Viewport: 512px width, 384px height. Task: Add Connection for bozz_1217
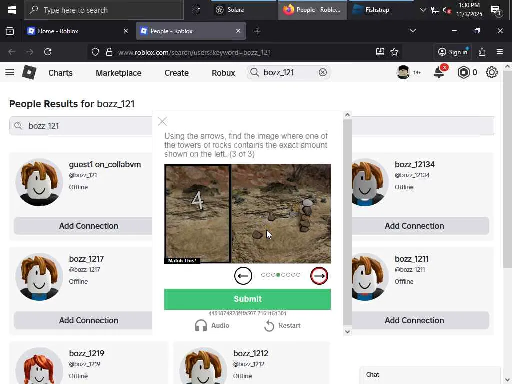pos(89,320)
